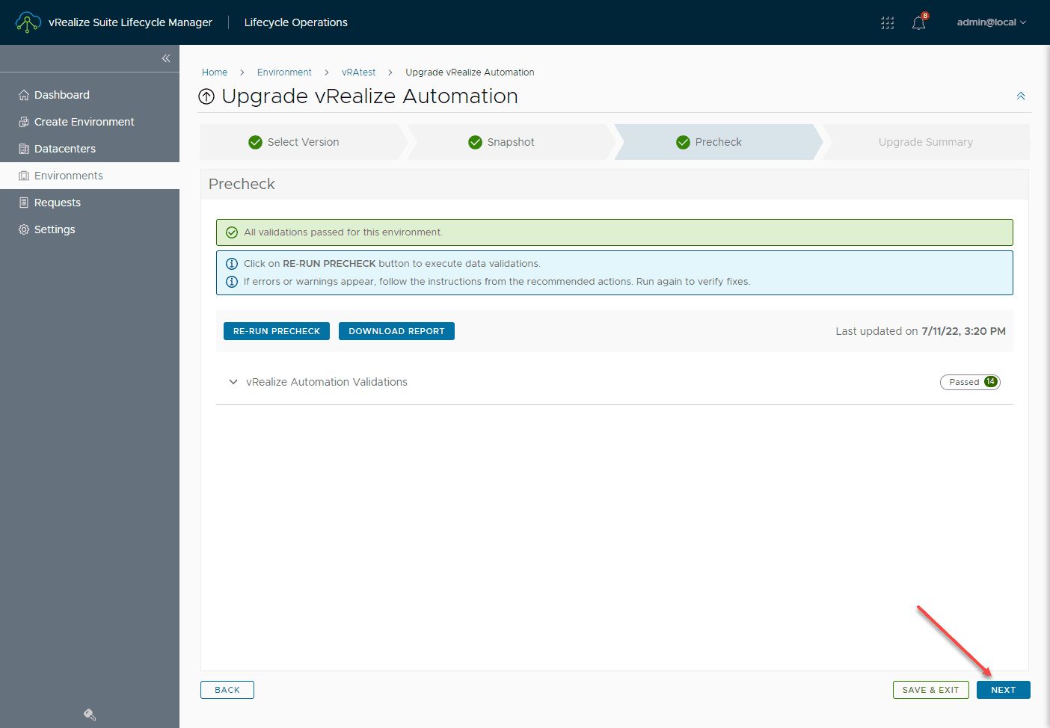1050x728 pixels.
Task: Collapse the Precheck section with the top-right chevron
Action: 1021,96
